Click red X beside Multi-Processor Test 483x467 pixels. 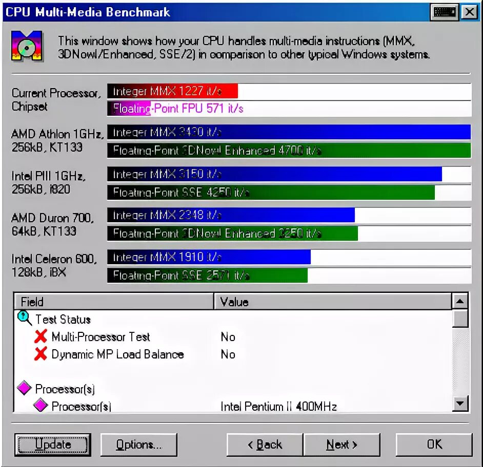[x=41, y=336]
